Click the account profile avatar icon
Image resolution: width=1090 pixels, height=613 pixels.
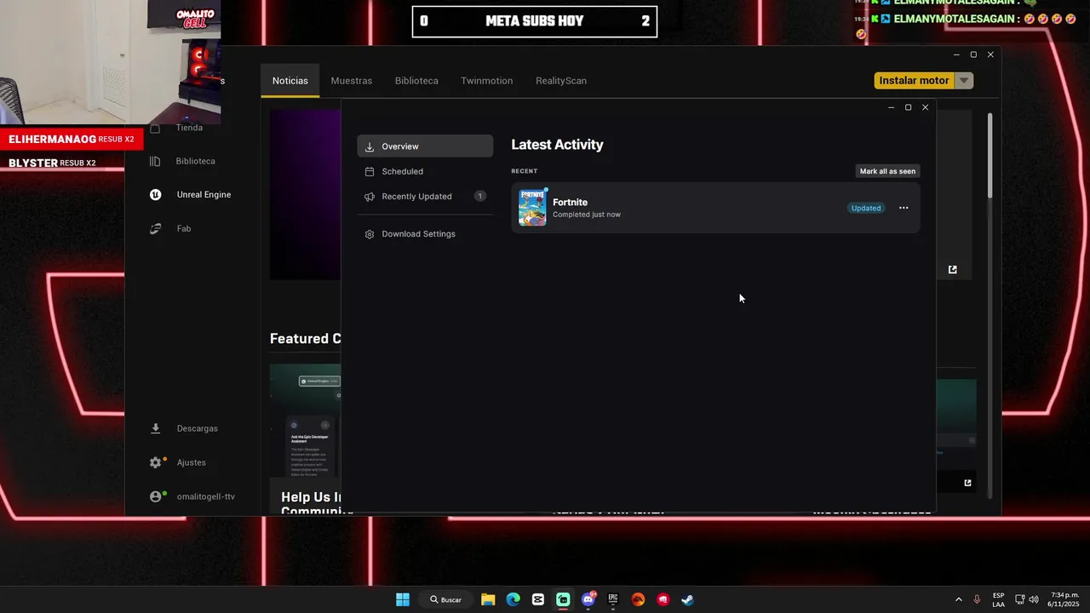pyautogui.click(x=156, y=496)
